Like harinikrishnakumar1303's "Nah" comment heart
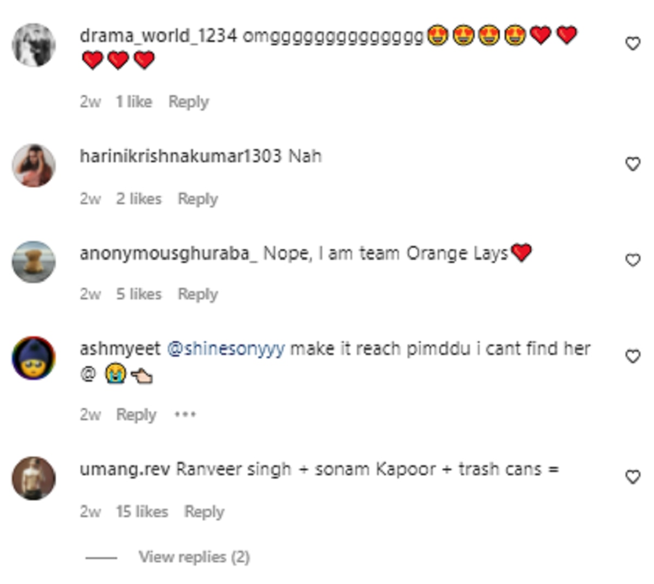The height and width of the screenshot is (584, 654). pos(632,164)
